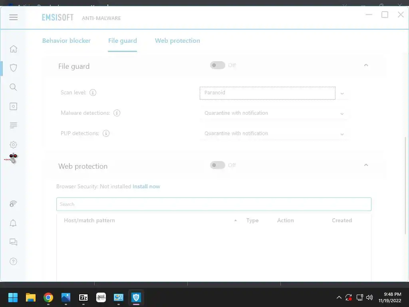Open the Protection shield section

tap(13, 68)
